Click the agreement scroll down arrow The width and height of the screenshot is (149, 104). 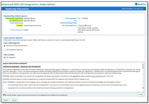tap(143, 88)
